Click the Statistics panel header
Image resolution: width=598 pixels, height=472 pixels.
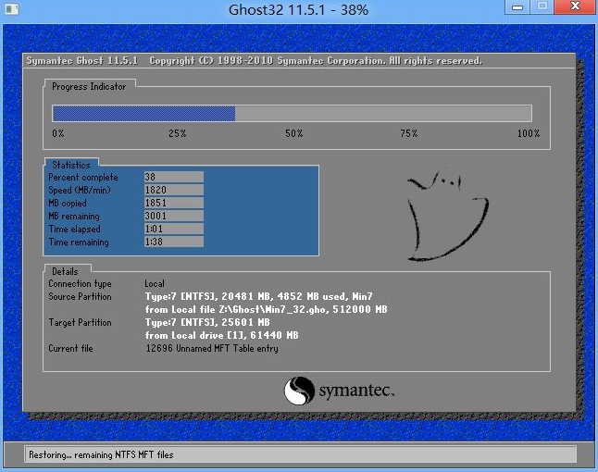tap(71, 165)
